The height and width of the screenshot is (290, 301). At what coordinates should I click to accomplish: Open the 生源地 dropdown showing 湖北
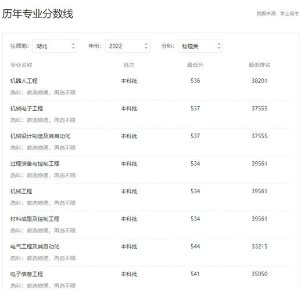click(55, 46)
